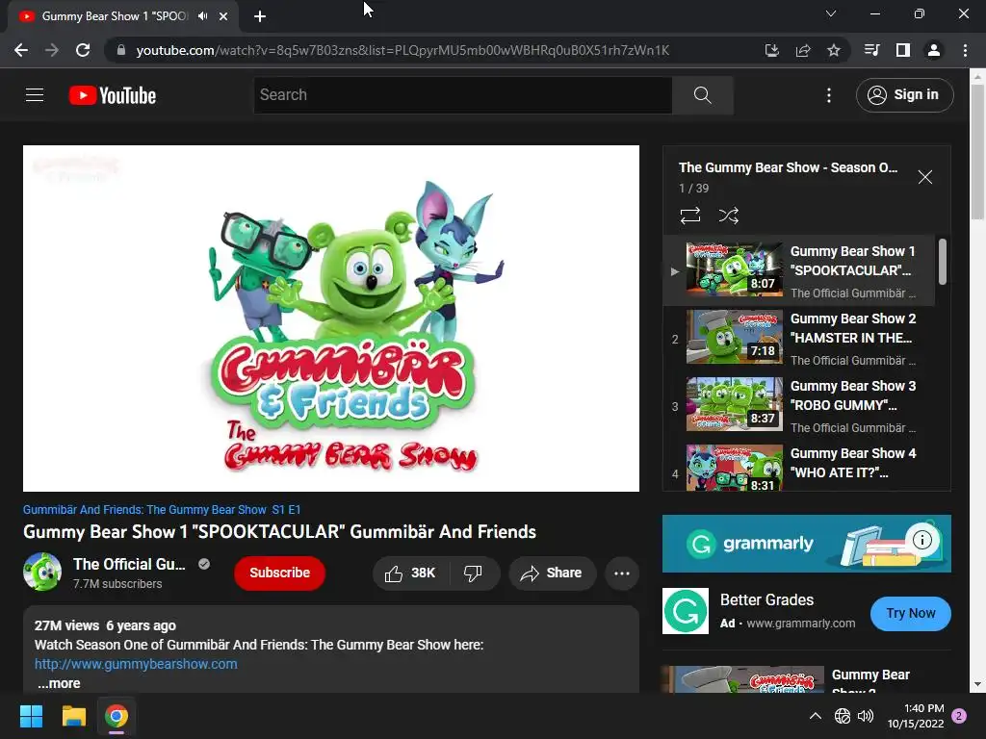The width and height of the screenshot is (986, 739).
Task: Mute tab via speaker icon
Action: 202,16
